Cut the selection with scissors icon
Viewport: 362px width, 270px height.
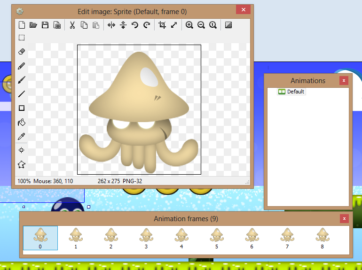(x=72, y=25)
